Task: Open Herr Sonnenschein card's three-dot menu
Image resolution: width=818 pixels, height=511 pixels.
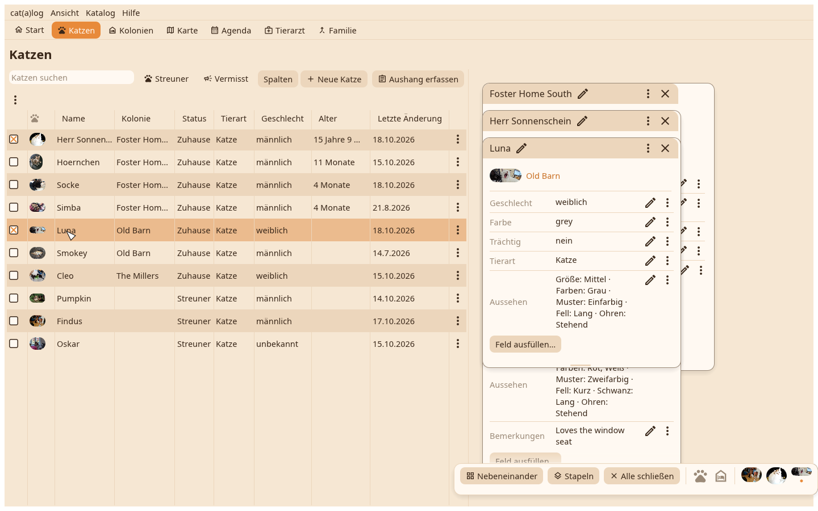Action: coord(648,121)
